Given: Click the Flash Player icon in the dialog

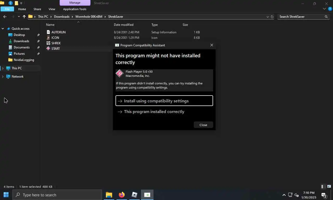Looking at the screenshot, I should (x=120, y=73).
